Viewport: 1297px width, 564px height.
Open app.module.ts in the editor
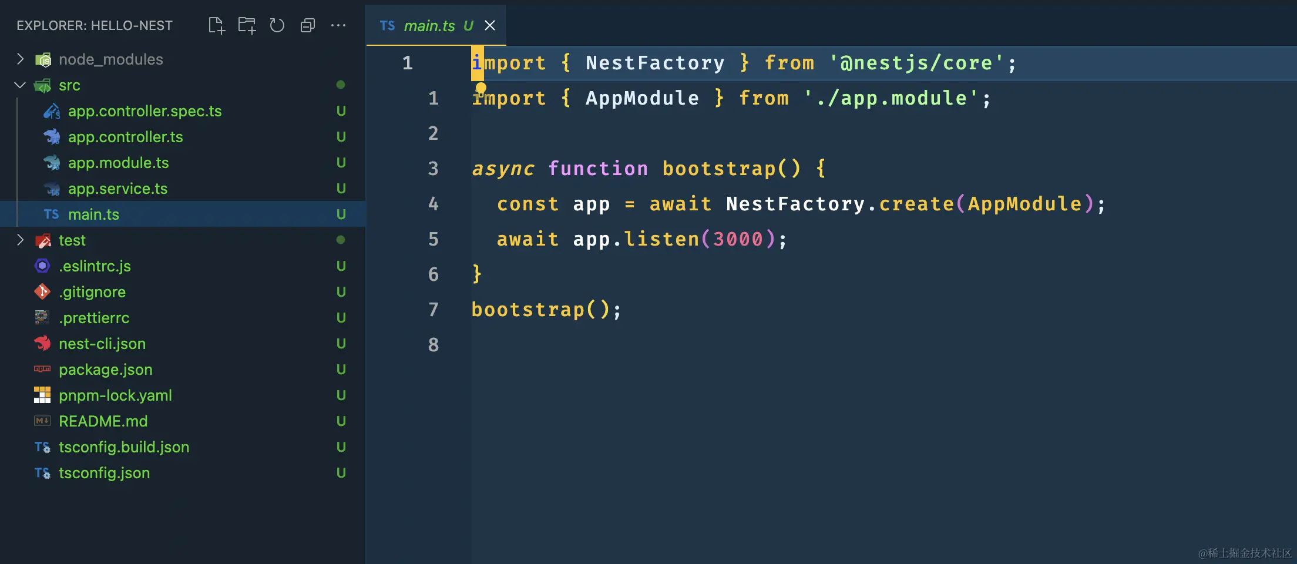118,163
